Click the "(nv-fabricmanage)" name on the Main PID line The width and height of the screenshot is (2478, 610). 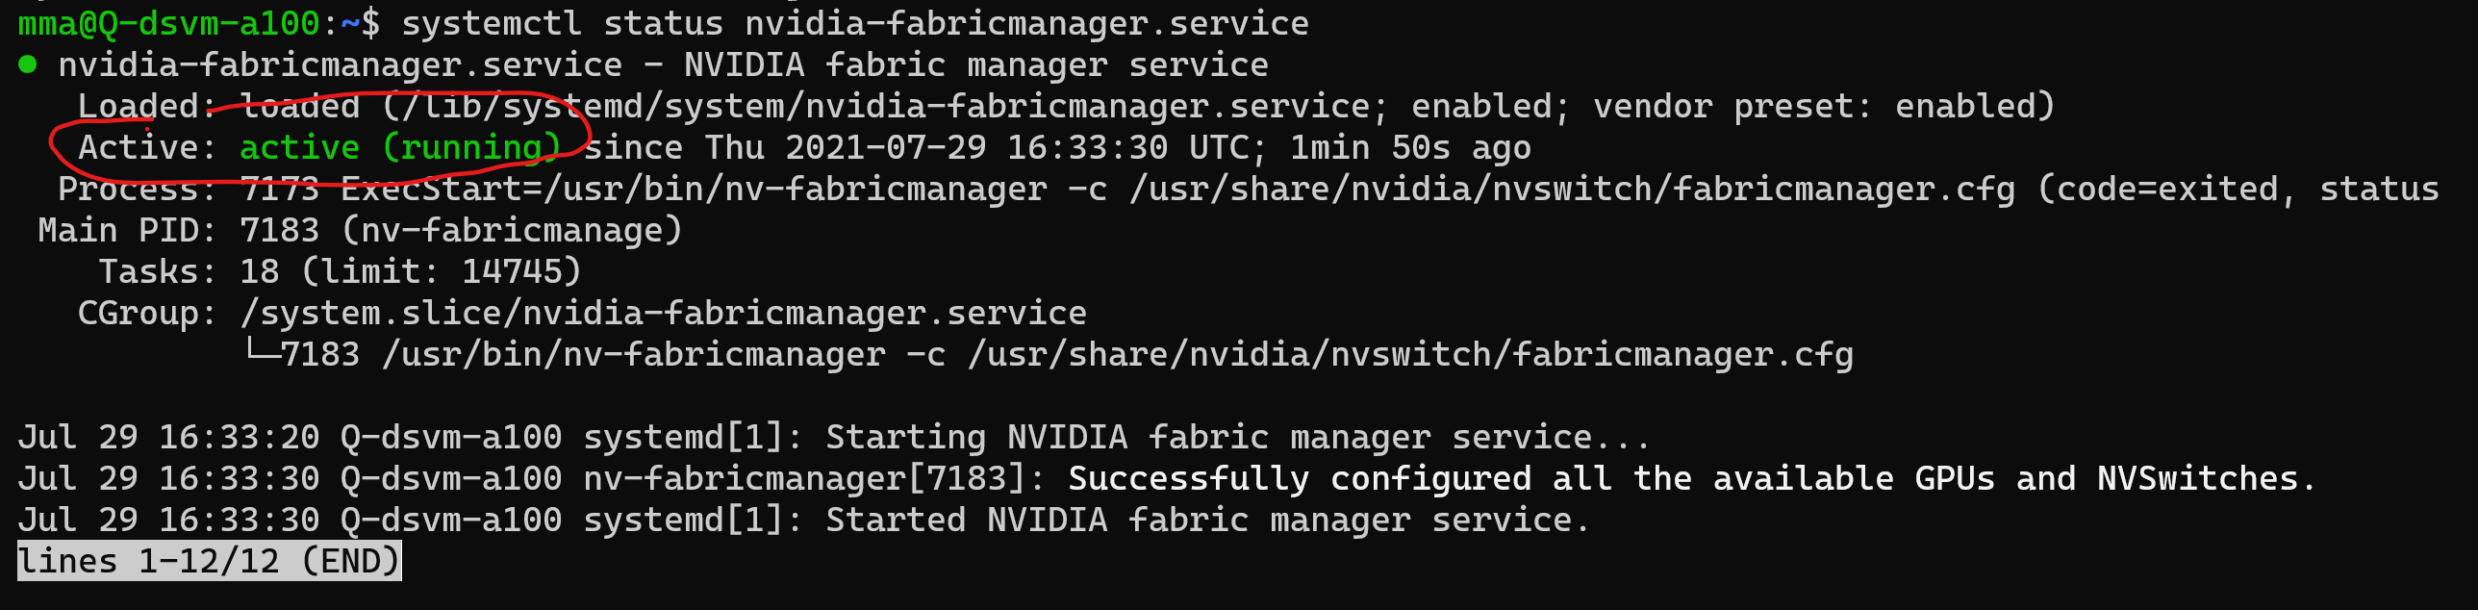512,231
